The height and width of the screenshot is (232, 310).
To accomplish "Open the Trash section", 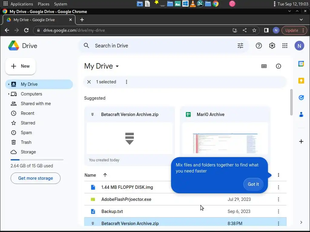I will tap(26, 142).
